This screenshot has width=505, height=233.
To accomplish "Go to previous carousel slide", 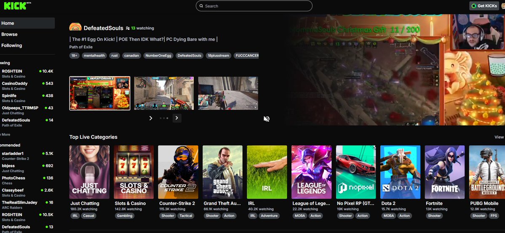I will [150, 118].
